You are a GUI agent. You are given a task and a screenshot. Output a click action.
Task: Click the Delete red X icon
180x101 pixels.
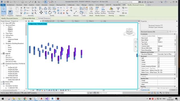64,13
